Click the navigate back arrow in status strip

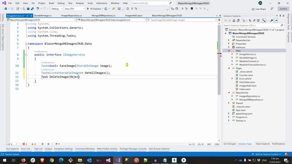click(x=42, y=144)
